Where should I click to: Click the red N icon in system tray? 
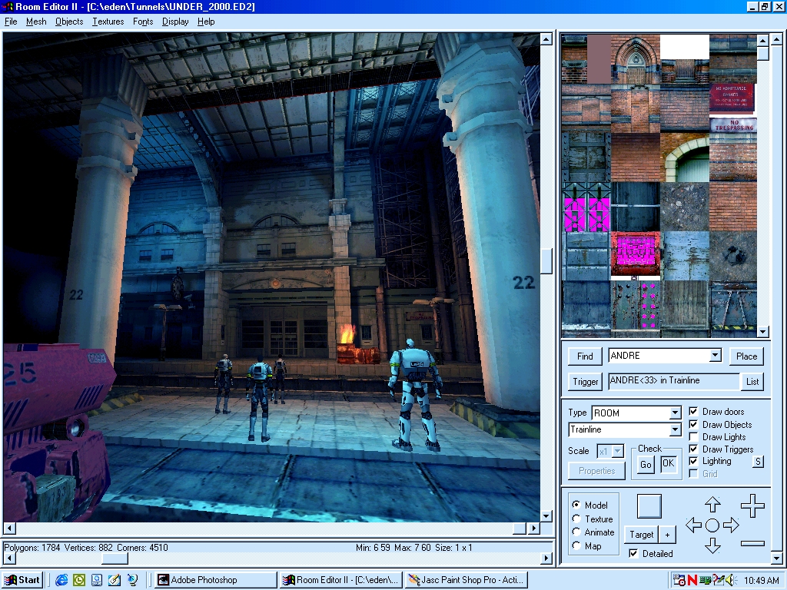(x=692, y=580)
